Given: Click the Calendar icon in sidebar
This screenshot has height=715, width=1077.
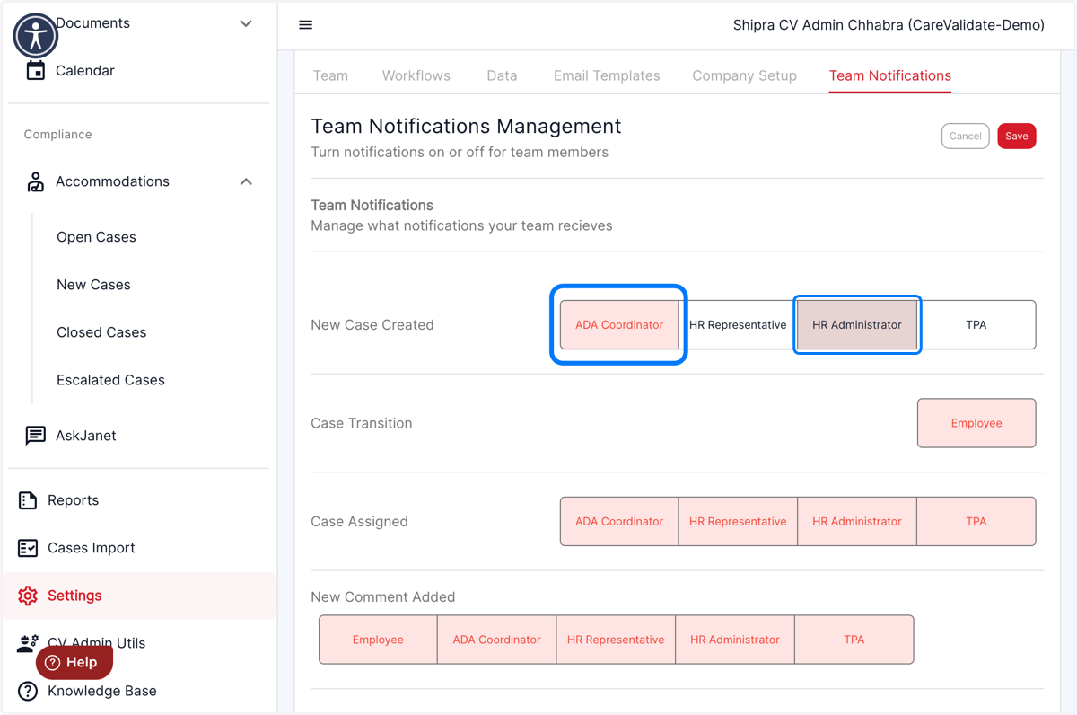Looking at the screenshot, I should pyautogui.click(x=35, y=70).
